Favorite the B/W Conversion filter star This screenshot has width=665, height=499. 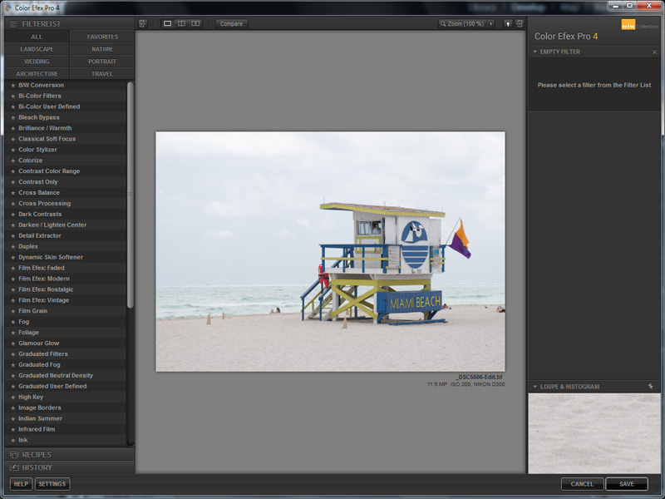(x=13, y=86)
